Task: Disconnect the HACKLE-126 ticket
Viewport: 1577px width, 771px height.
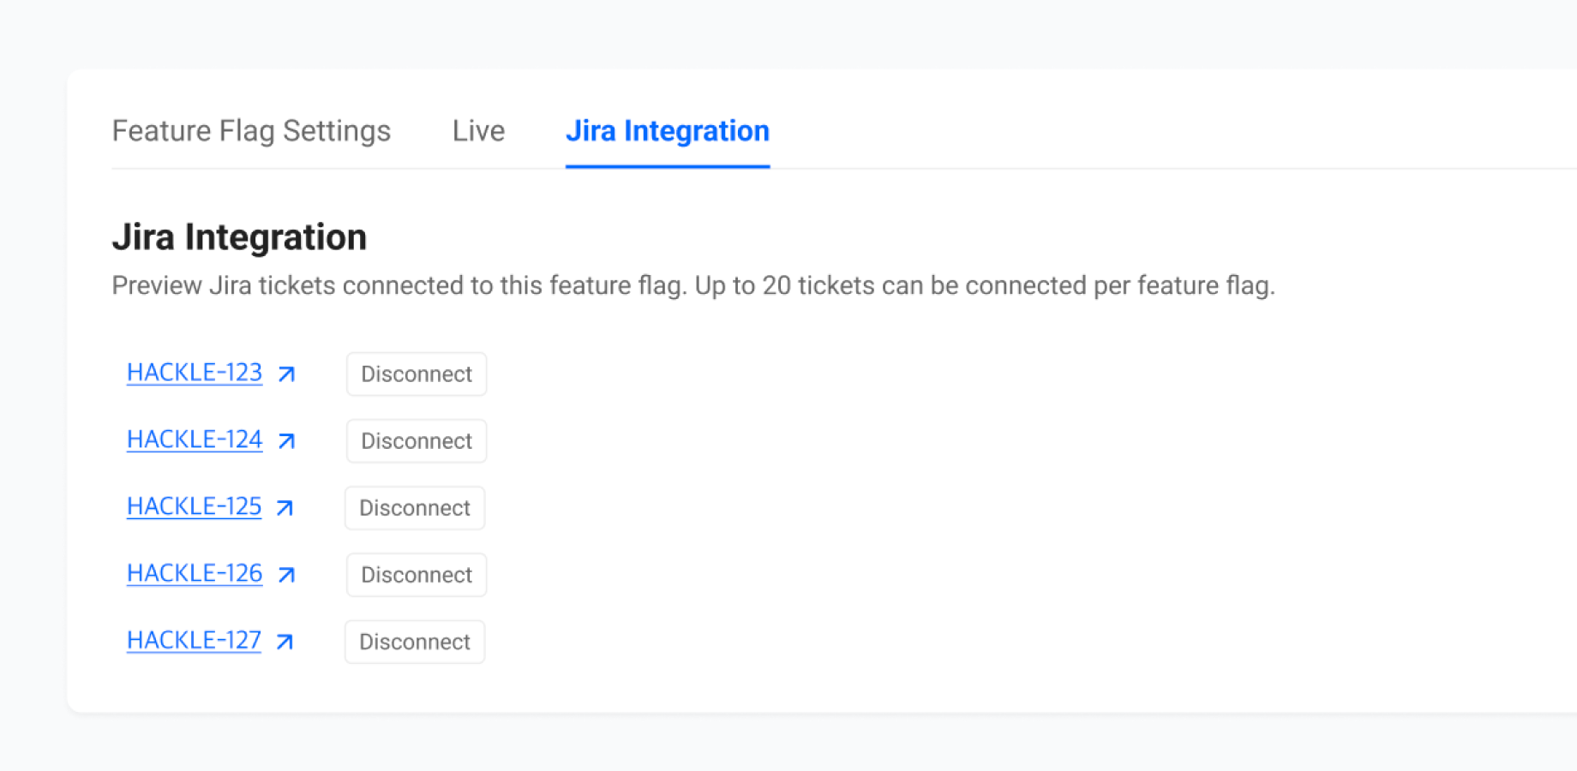Action: tap(417, 575)
